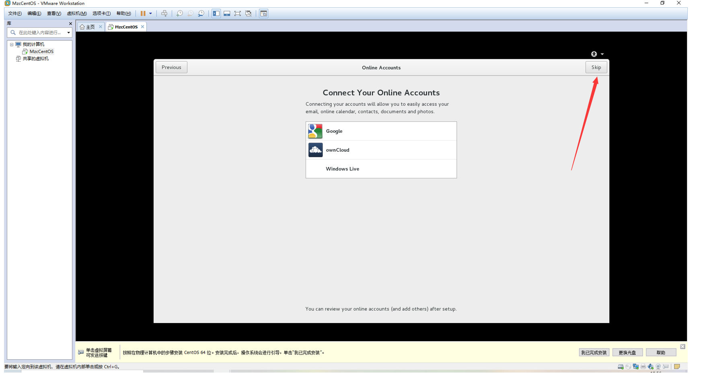Click the CD/DVD drive status icon
Image resolution: width=703 pixels, height=381 pixels.
(x=628, y=367)
